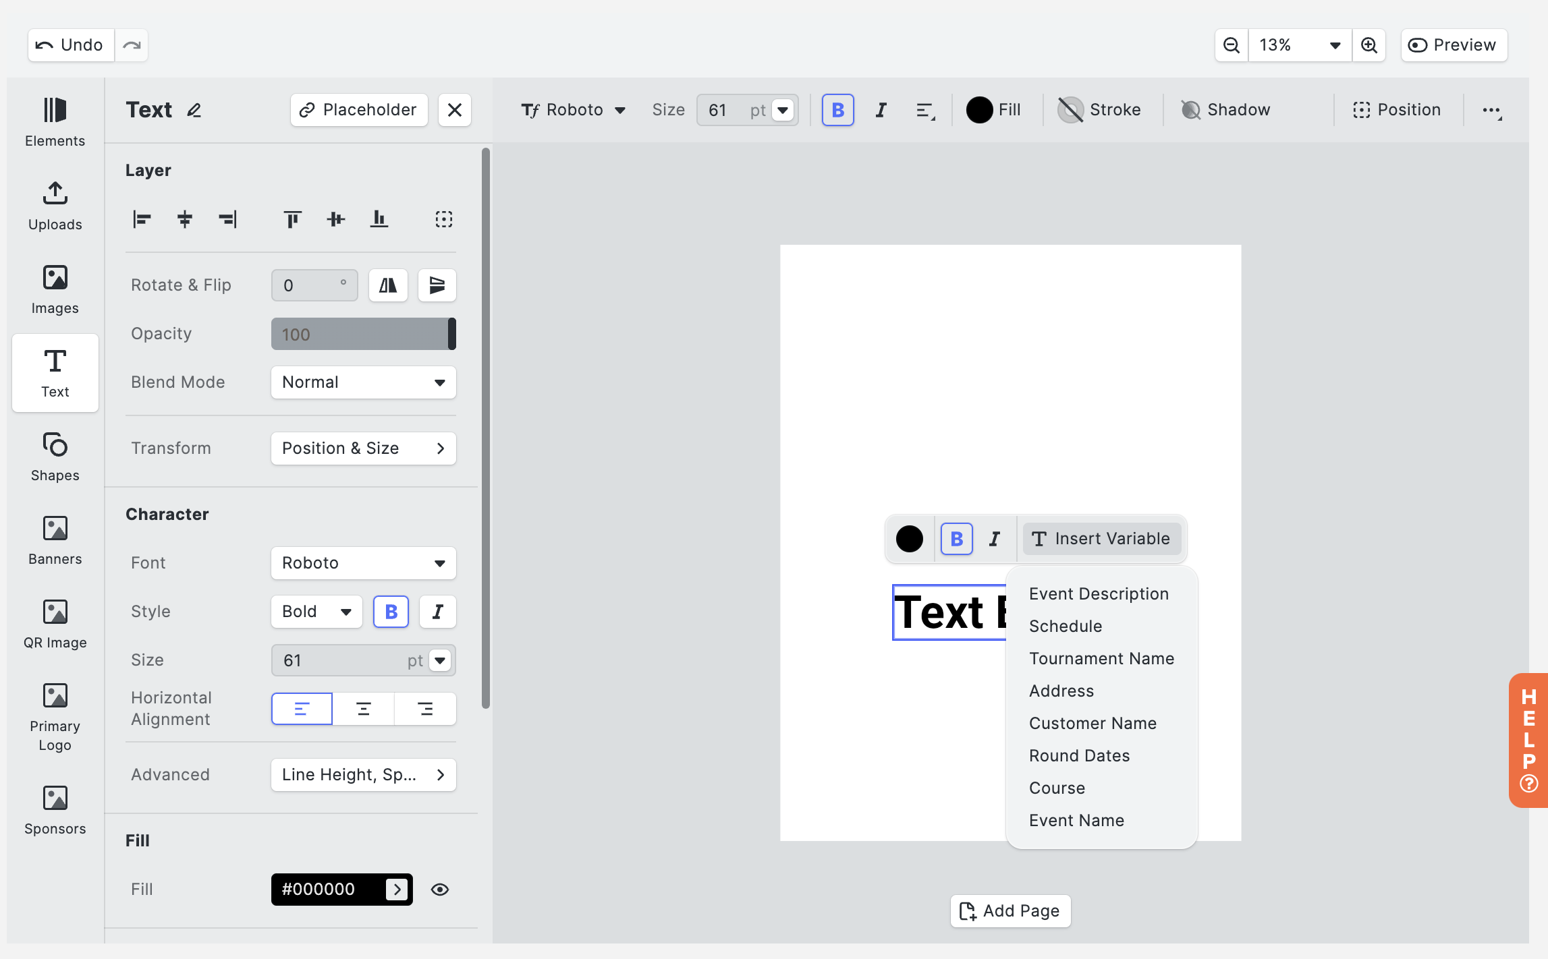Align layer to bottom edge

379,219
